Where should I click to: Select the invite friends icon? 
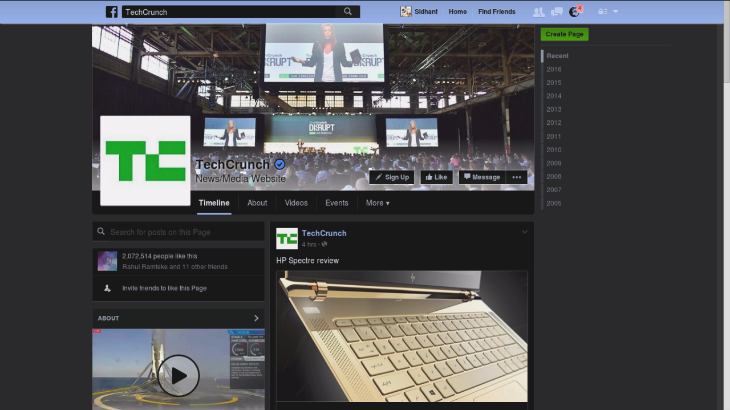point(107,288)
